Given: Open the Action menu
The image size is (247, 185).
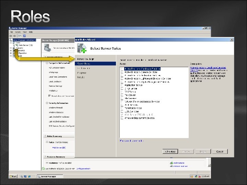Looking at the screenshot, I should click(x=18, y=32).
